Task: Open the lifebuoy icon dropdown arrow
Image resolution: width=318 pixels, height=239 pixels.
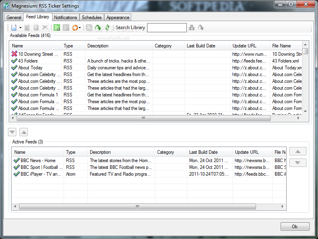Action: 80,27
